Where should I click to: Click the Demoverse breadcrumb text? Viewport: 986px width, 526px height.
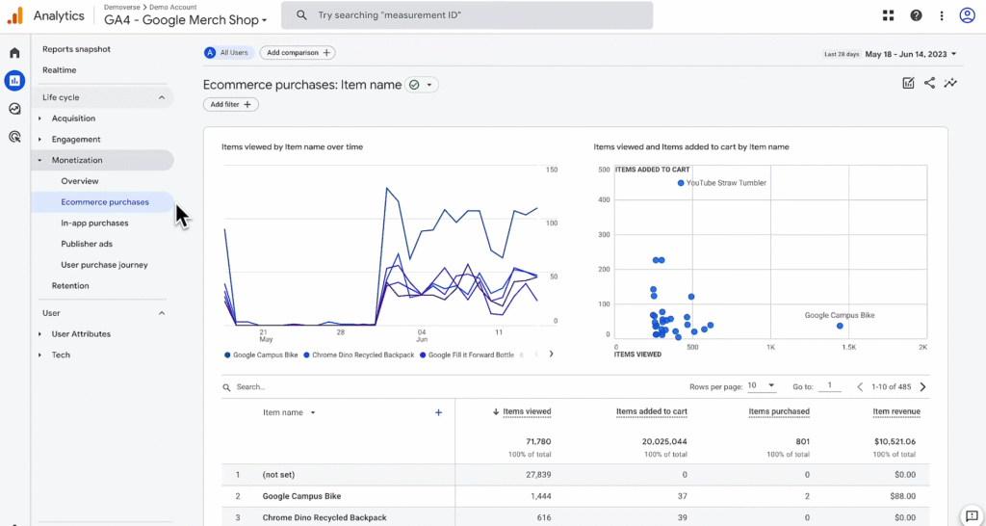[x=121, y=7]
